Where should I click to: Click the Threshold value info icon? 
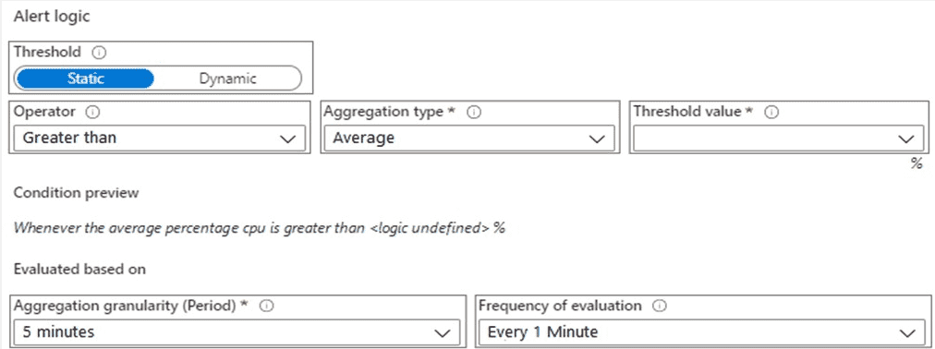coord(771,112)
